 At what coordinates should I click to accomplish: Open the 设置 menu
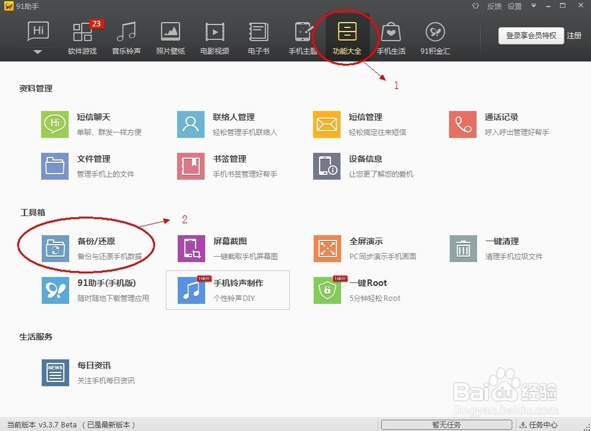click(x=514, y=6)
